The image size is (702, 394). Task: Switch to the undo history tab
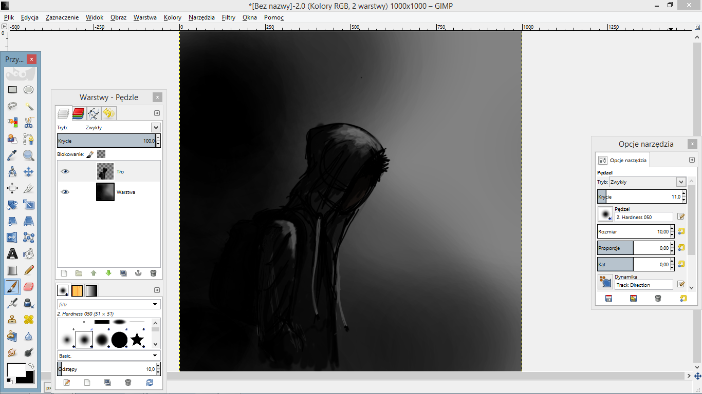coord(108,113)
